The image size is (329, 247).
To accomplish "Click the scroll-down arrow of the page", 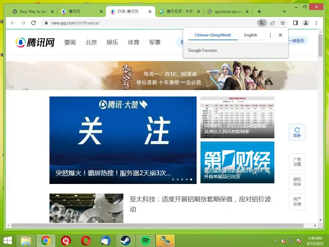I will 320,220.
